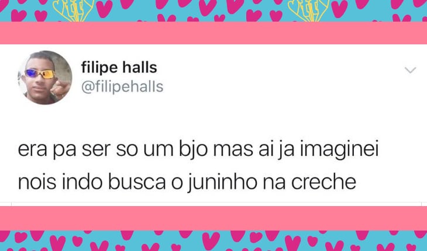The width and height of the screenshot is (427, 251).
Task: Click the pink banner above the tweet
Action: click(x=213, y=33)
